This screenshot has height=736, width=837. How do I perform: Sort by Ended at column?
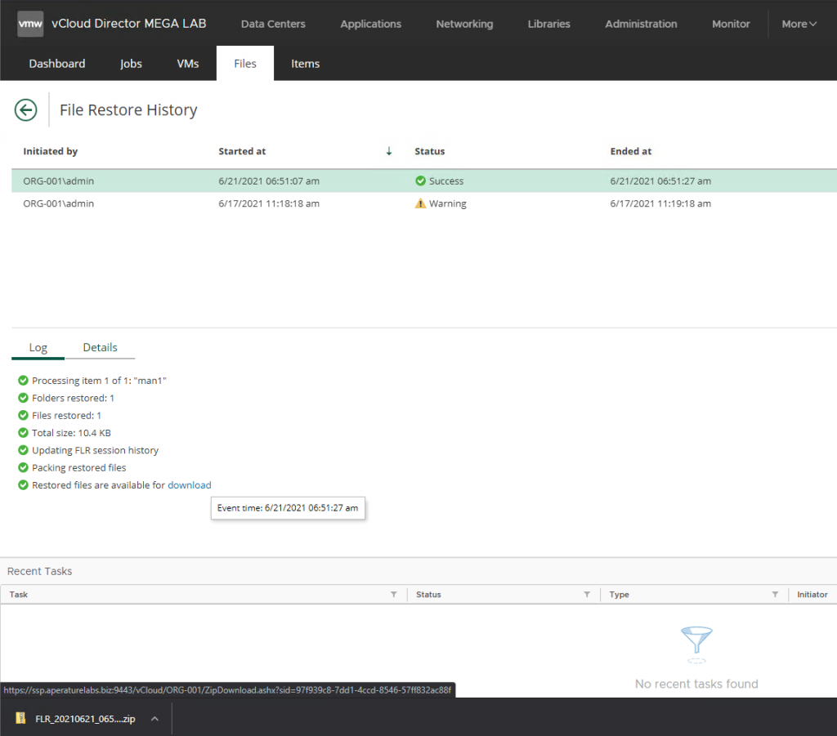(631, 151)
